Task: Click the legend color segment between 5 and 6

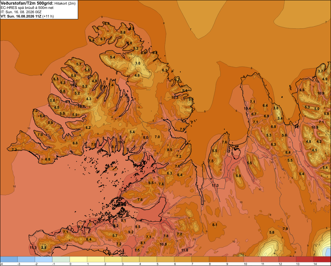Action: (165, 259)
